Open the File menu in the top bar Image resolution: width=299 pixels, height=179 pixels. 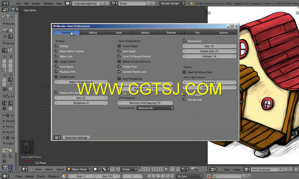point(18,3)
